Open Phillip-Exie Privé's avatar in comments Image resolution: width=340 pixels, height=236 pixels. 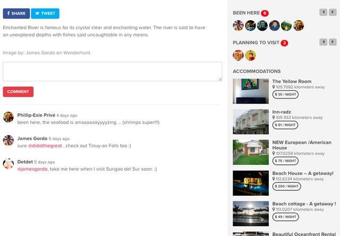8,117
